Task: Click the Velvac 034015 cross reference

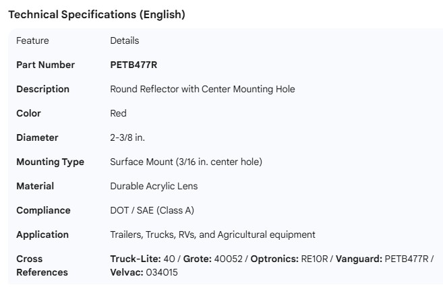Action: click(x=144, y=272)
